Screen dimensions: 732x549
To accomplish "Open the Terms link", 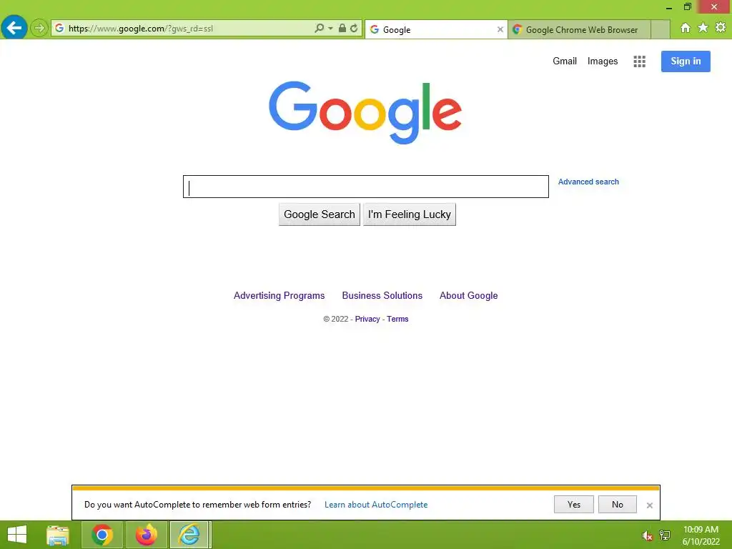I will [397, 319].
